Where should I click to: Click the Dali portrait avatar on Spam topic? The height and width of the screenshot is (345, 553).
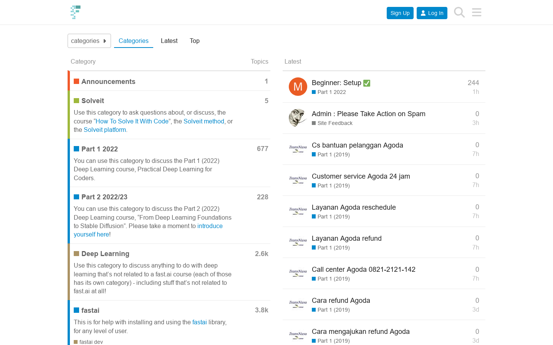pyautogui.click(x=298, y=118)
